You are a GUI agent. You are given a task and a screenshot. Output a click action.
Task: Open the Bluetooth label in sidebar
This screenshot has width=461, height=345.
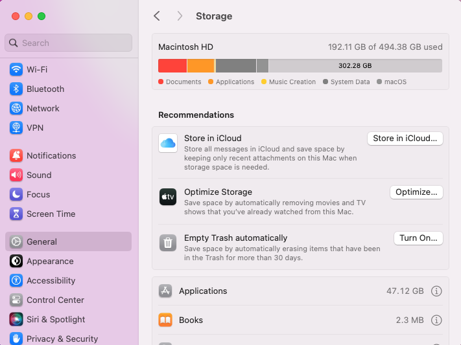click(x=45, y=89)
